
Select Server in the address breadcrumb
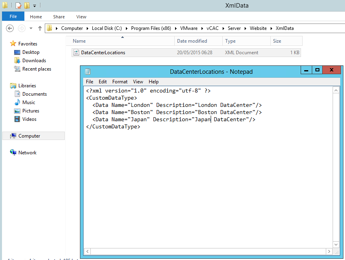[x=234, y=28]
